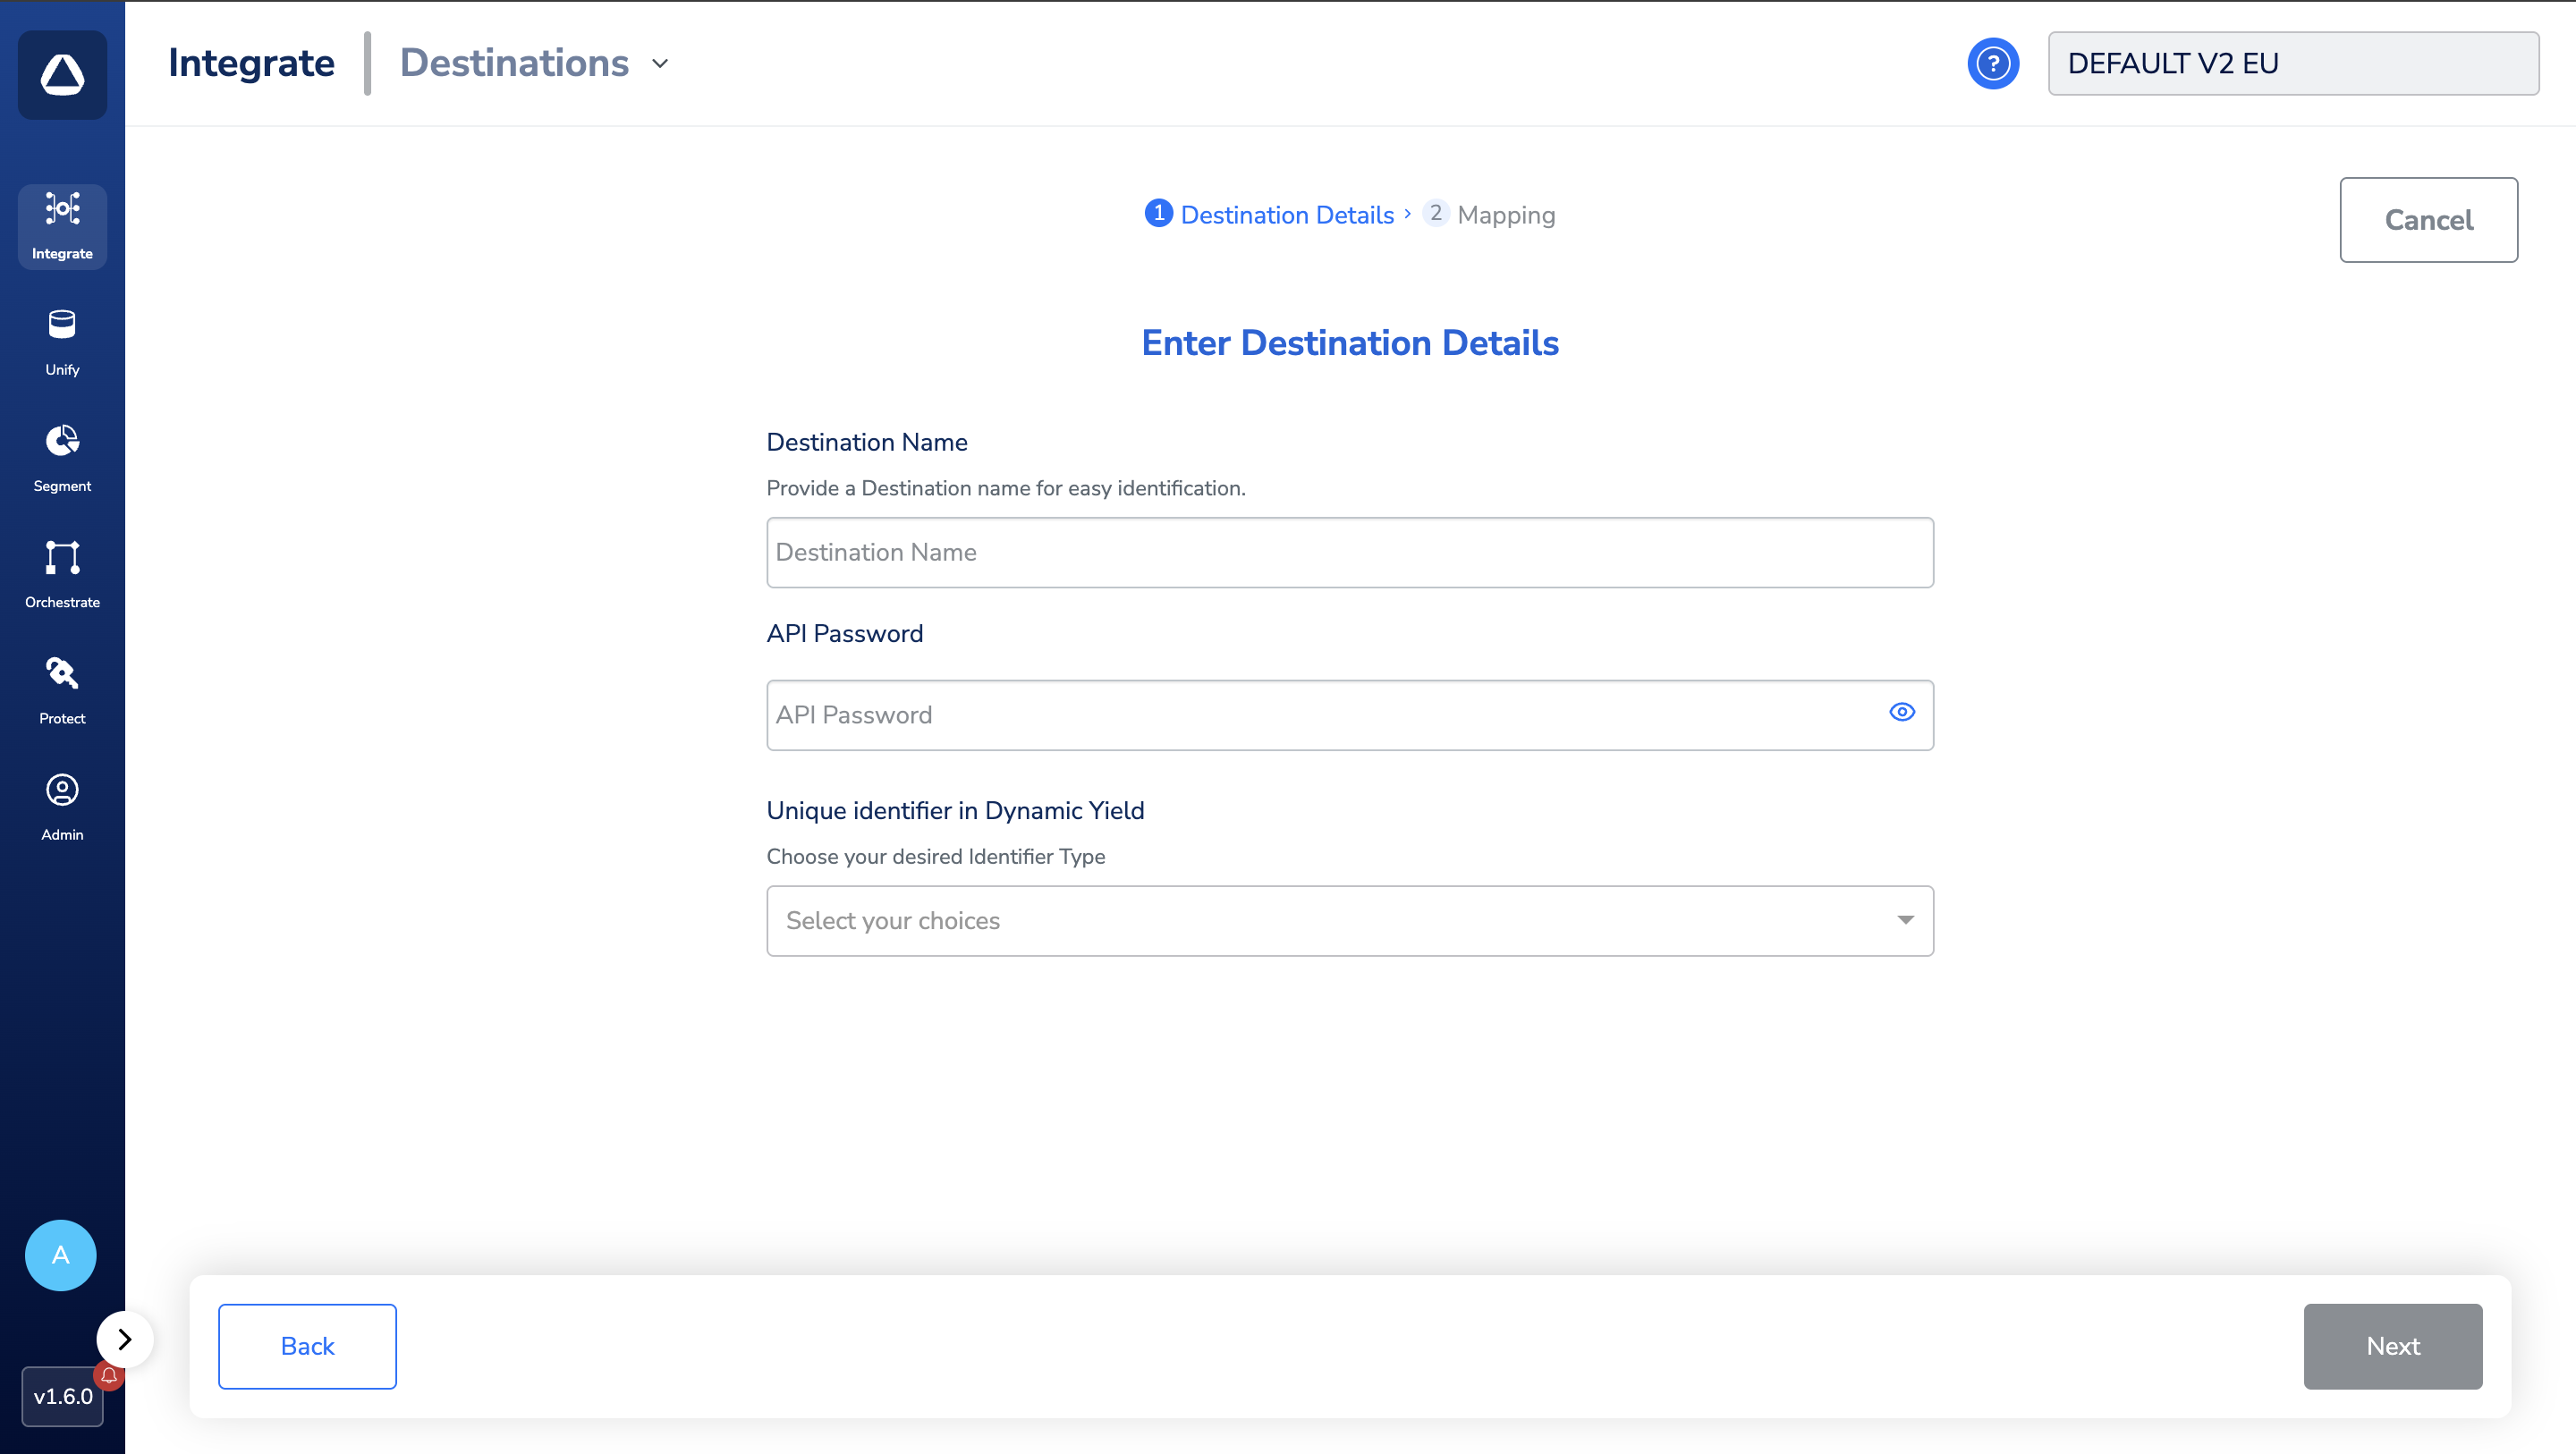Click the blue help question mark icon
The height and width of the screenshot is (1454, 2576).
[x=1992, y=64]
